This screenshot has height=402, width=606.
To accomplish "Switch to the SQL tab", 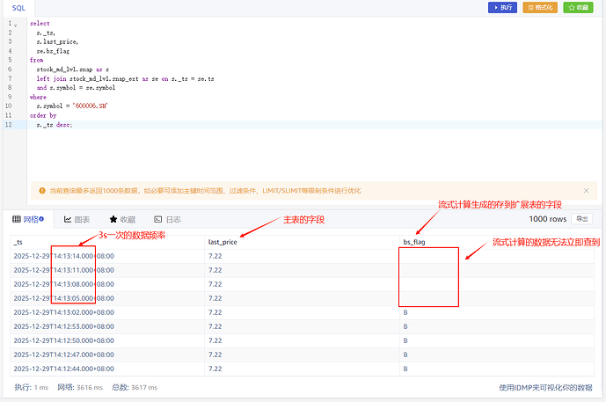I will point(18,7).
